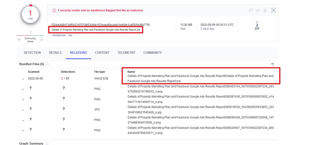314x145 pixels.
Task: Click the Win32 EXE file type cell
Action: [101, 79]
